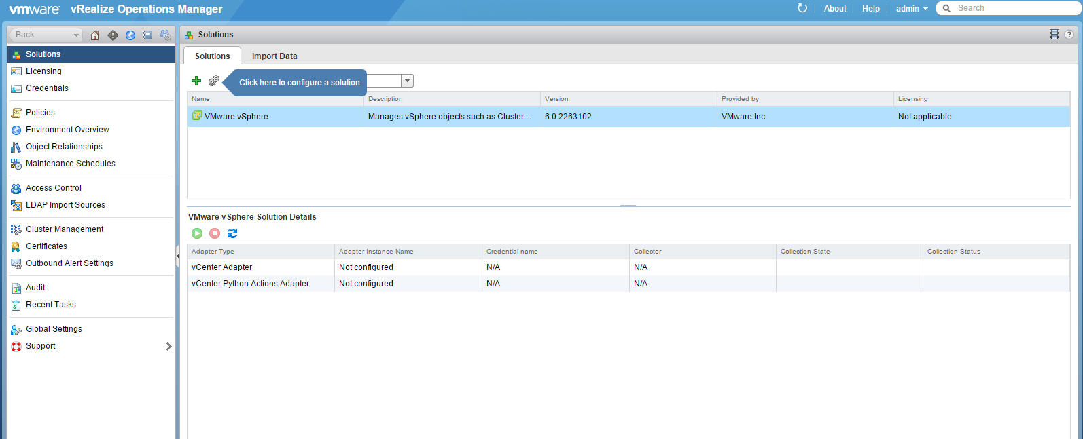
Task: Sort by Collection Status column header
Action: click(x=996, y=252)
